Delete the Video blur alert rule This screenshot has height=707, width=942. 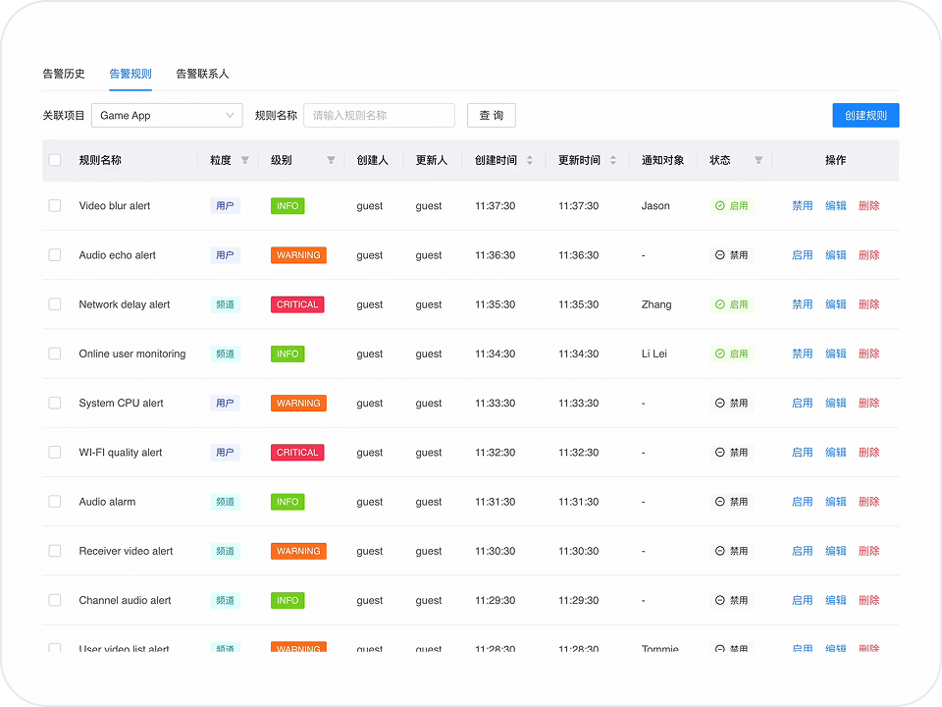click(868, 205)
